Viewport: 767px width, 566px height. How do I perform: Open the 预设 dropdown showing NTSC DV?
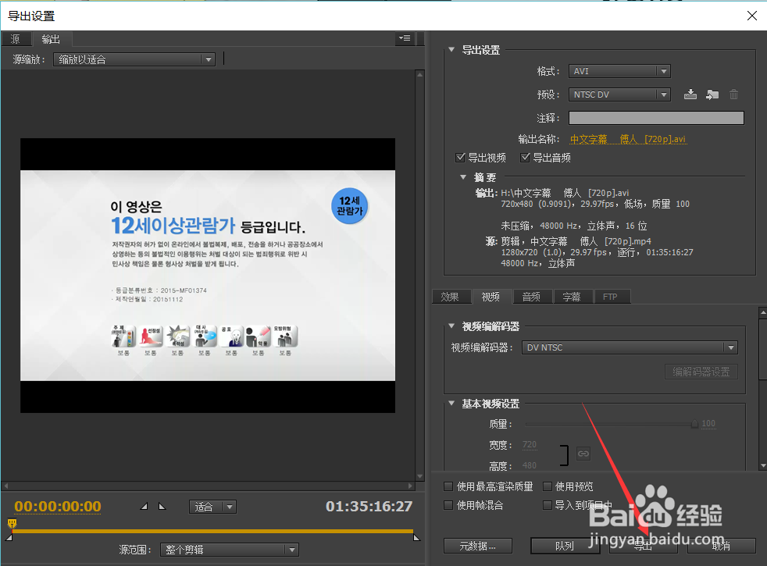click(619, 94)
